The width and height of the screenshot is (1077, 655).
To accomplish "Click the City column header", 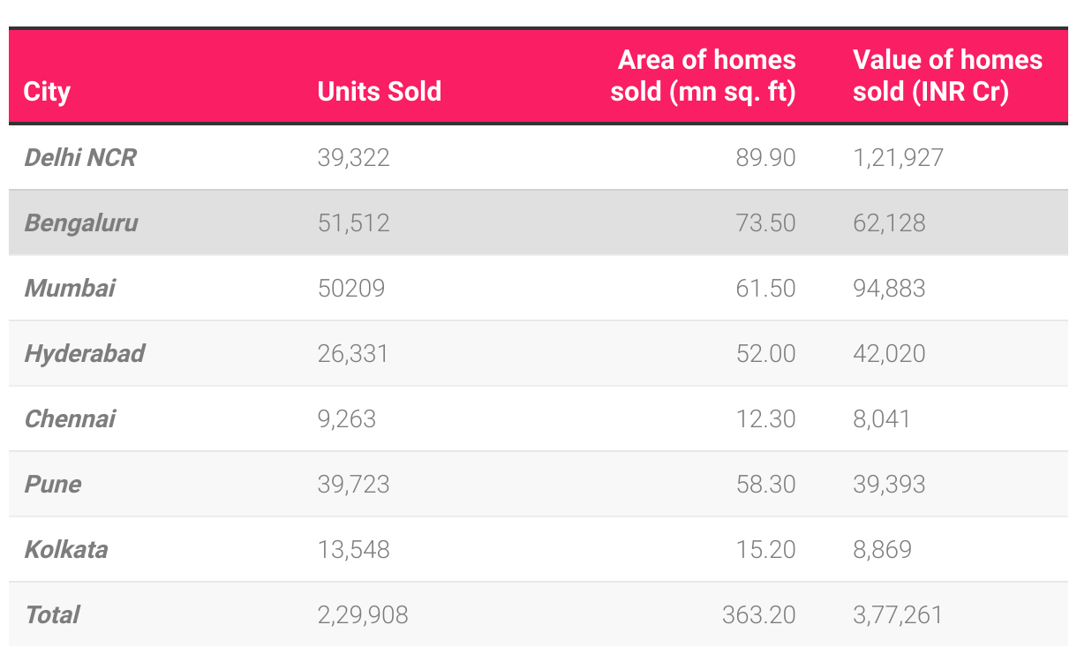I will pyautogui.click(x=48, y=91).
